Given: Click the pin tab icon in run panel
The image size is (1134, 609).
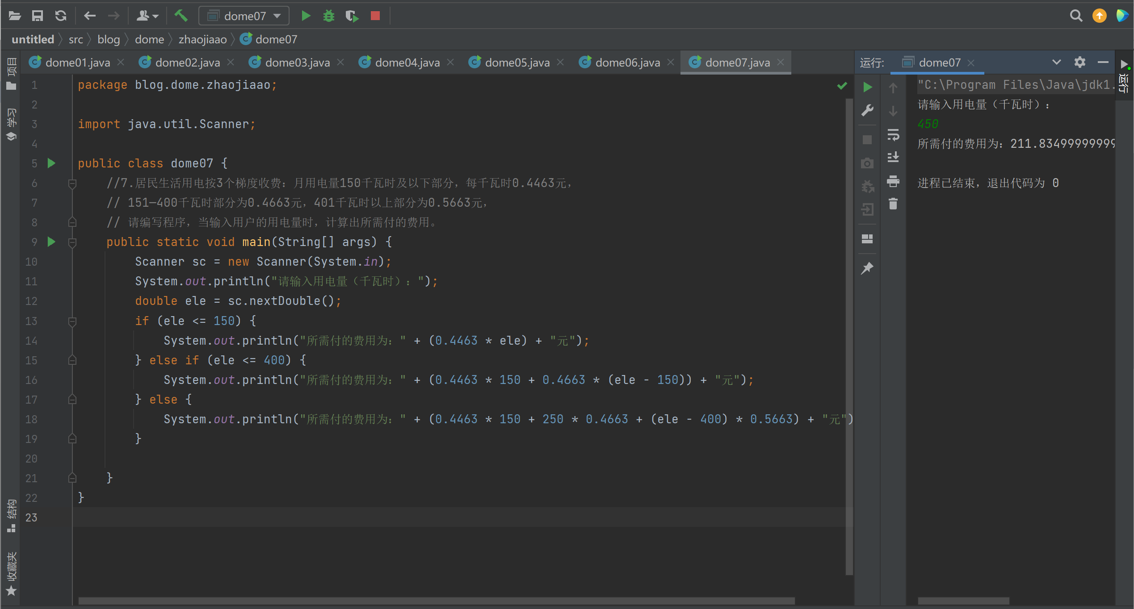Looking at the screenshot, I should [x=867, y=268].
